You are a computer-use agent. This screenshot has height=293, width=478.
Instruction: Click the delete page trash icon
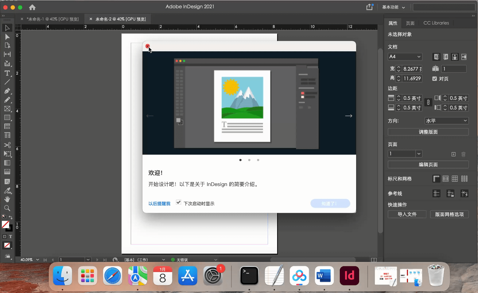click(x=464, y=154)
